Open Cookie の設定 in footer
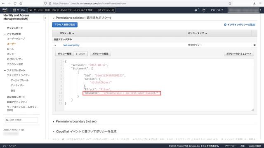 point(255,146)
